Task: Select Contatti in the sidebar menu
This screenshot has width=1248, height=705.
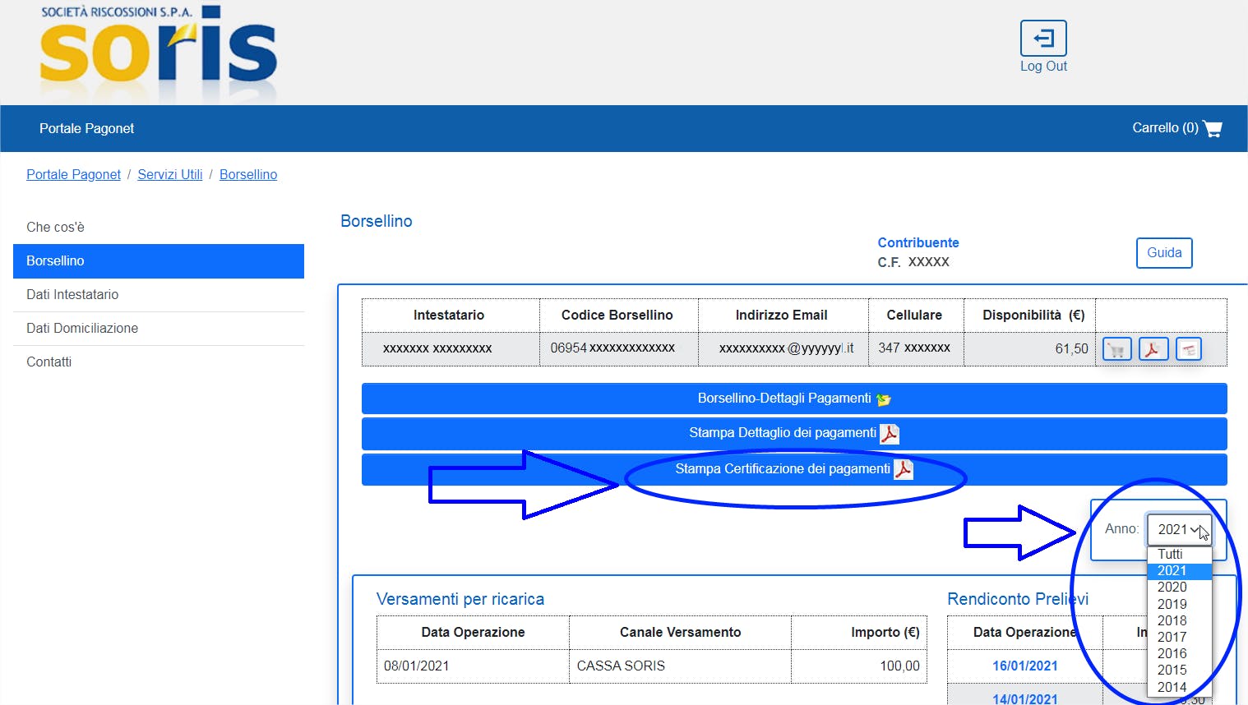Action: pos(49,362)
